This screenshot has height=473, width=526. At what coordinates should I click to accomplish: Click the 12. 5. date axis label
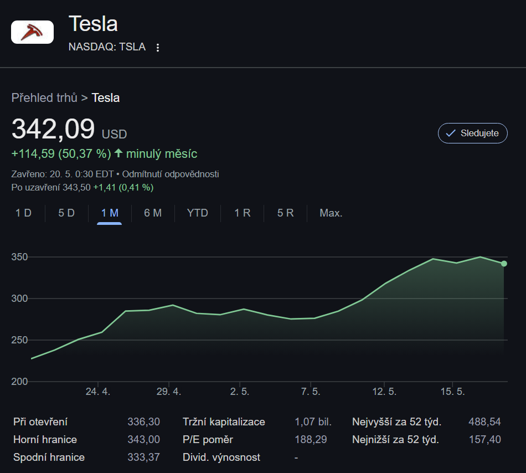(384, 392)
